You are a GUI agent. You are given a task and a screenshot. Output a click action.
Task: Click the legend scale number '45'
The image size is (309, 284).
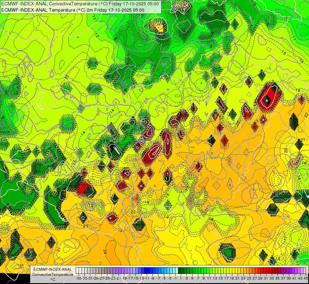(306, 278)
